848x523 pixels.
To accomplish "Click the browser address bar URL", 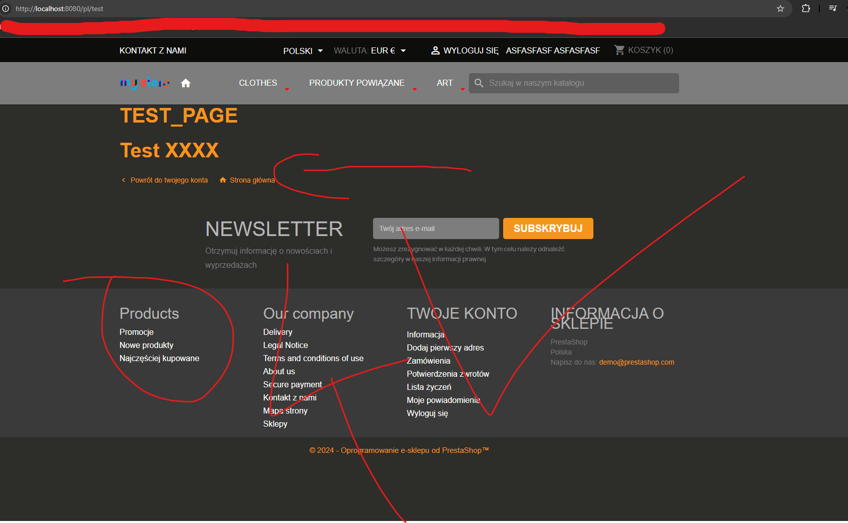I will pos(59,9).
